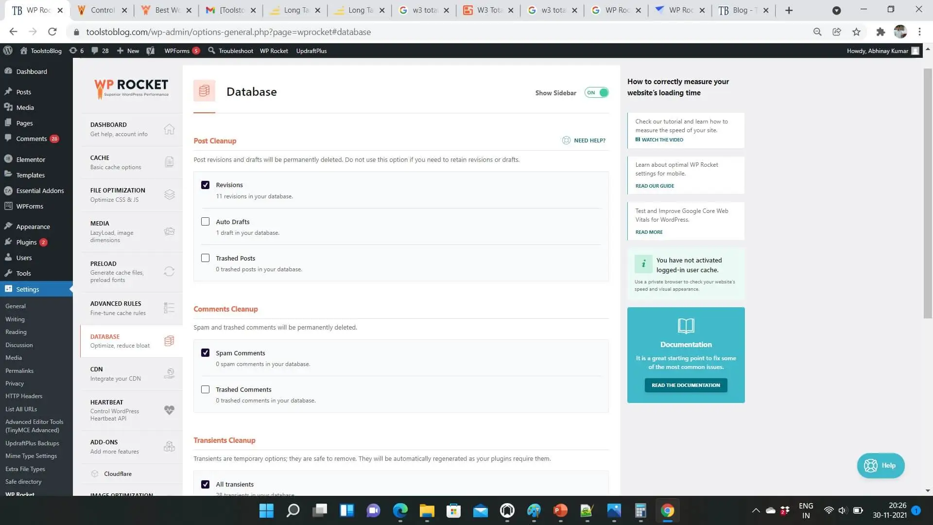Click the Preload refresh icon
933x525 pixels.
click(x=169, y=271)
